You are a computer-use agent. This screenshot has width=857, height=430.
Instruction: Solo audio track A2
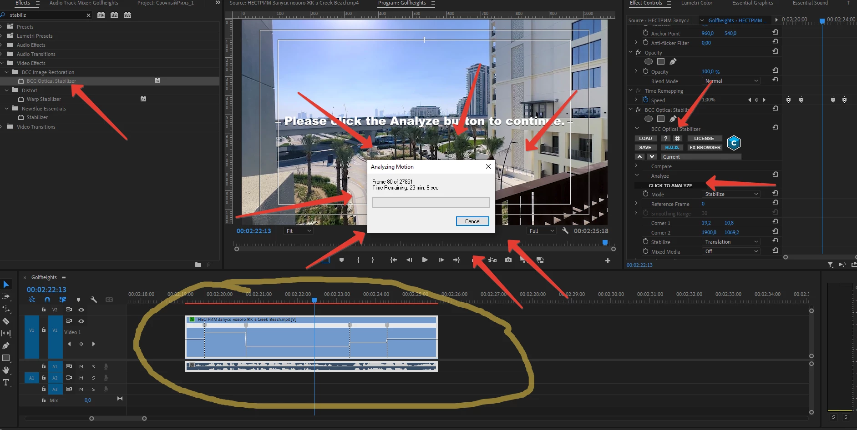coord(93,378)
